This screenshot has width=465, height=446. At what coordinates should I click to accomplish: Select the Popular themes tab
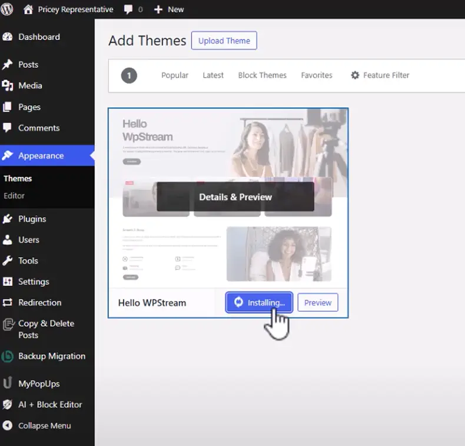(175, 75)
